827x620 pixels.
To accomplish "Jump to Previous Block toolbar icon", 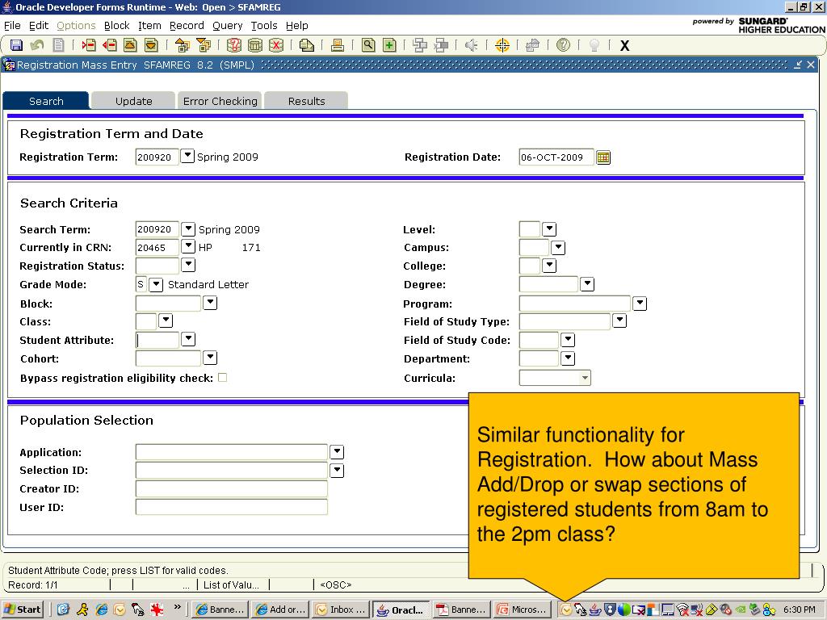I will 183,45.
